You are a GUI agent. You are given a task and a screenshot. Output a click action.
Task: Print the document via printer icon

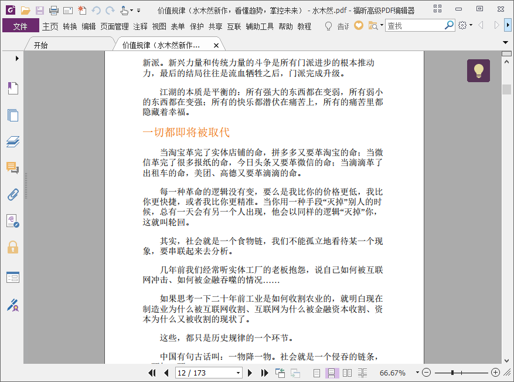[54, 11]
